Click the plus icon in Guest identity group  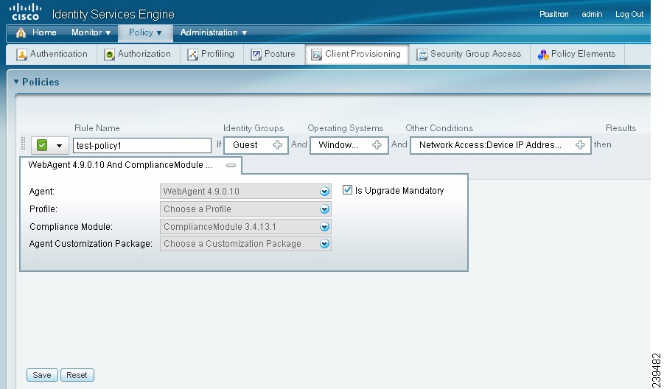(x=277, y=144)
